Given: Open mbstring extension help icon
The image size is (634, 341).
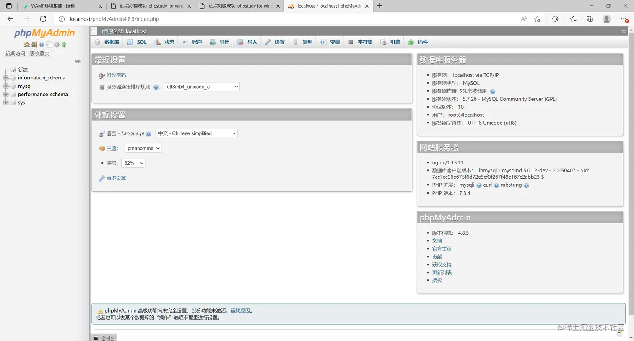Looking at the screenshot, I should (526, 185).
